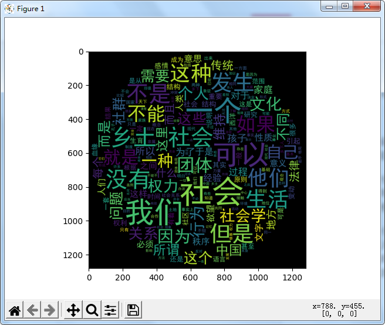Save the figure with the disk icon
Screen dimensions: 385x325
[133, 310]
